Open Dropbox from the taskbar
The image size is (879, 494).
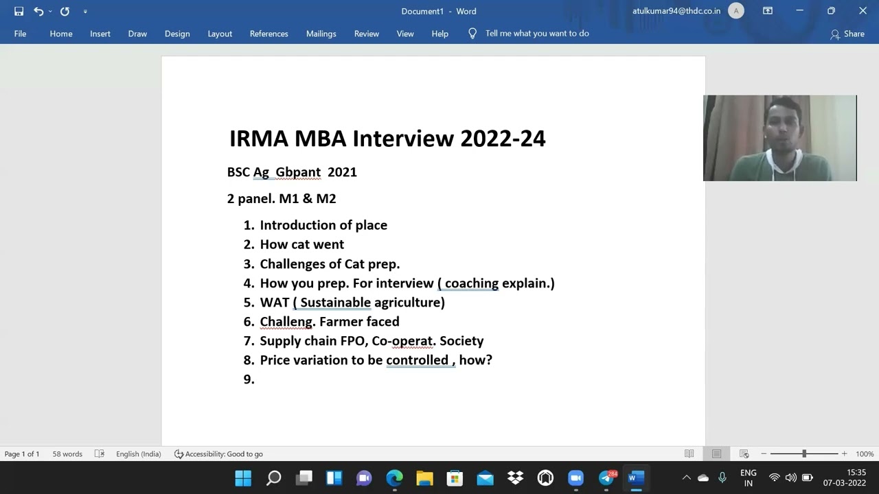click(515, 478)
